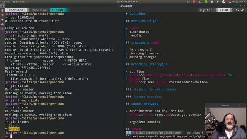This screenshot has width=247, height=139.
Task: Click the highlighted 21:41 status time
Action: click(224, 10)
